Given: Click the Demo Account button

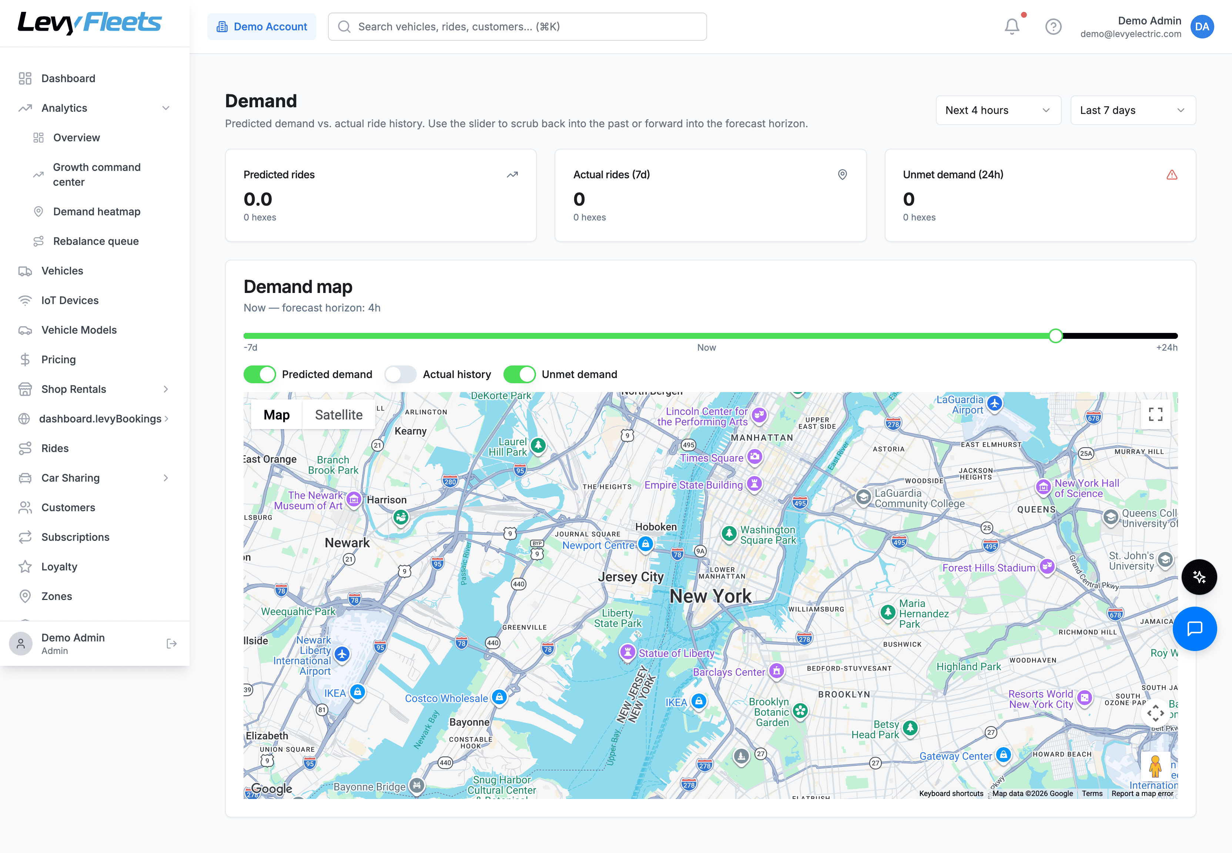Looking at the screenshot, I should [x=261, y=27].
